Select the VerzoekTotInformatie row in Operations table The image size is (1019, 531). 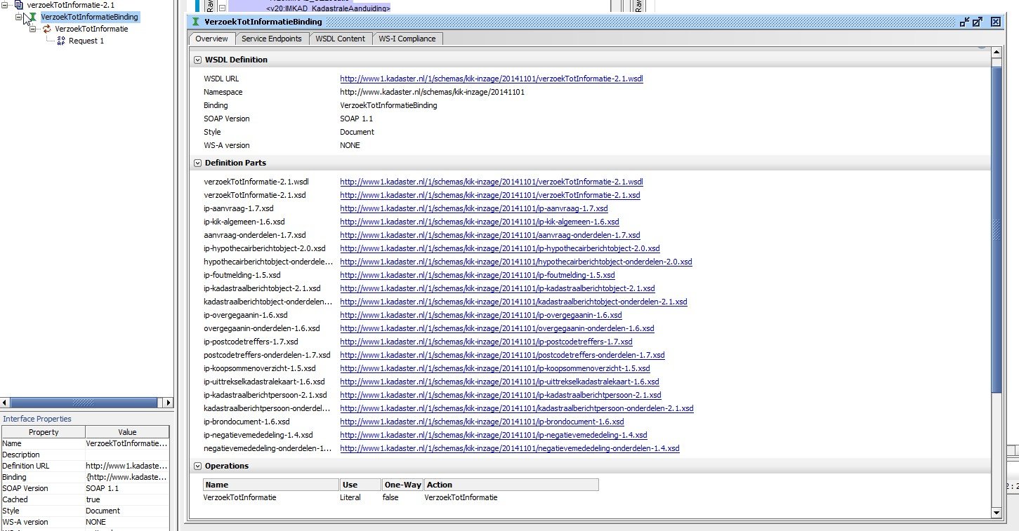400,497
